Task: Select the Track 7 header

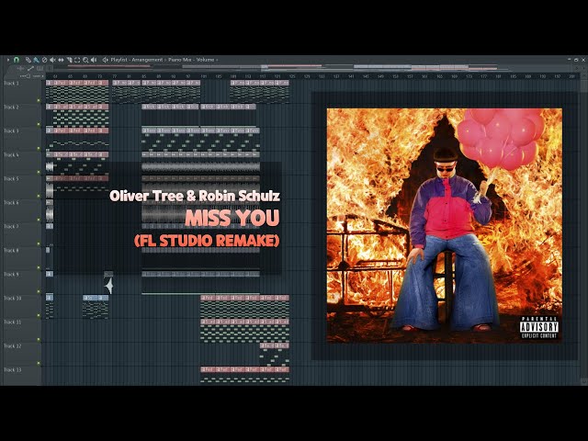Action: point(21,235)
